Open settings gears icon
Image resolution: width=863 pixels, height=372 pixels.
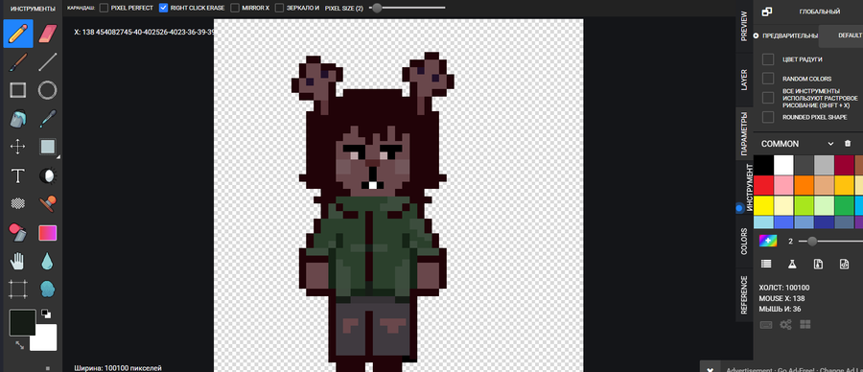785,325
